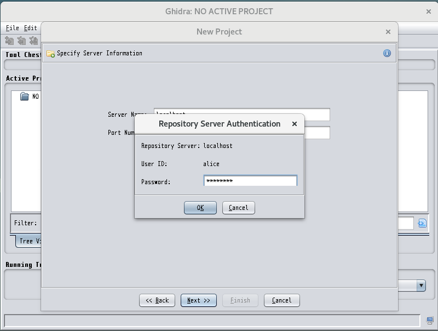Focus the Password input field
The width and height of the screenshot is (438, 331).
coord(250,181)
